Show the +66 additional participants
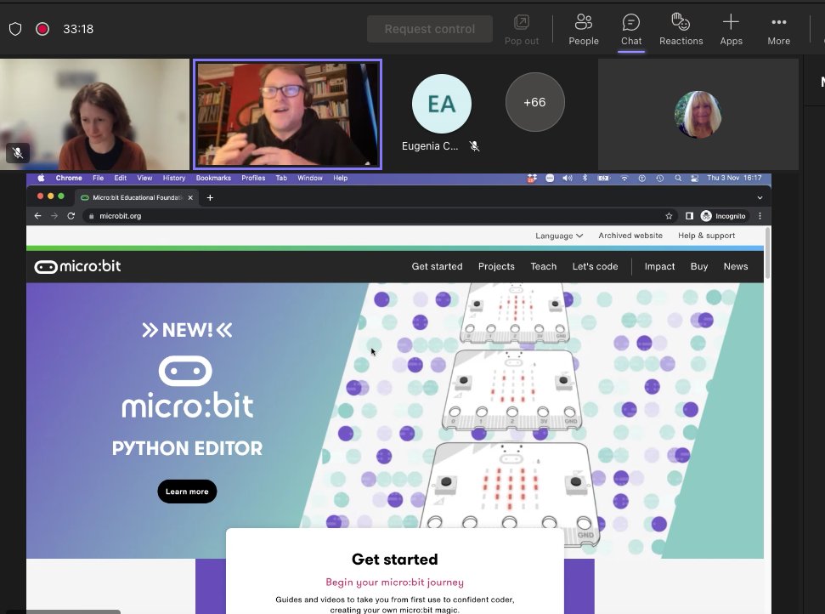The width and height of the screenshot is (825, 614). tap(534, 102)
